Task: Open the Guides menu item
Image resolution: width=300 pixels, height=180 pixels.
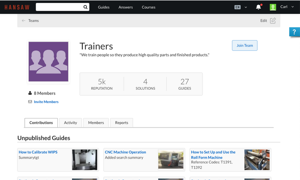Action: pyautogui.click(x=103, y=7)
